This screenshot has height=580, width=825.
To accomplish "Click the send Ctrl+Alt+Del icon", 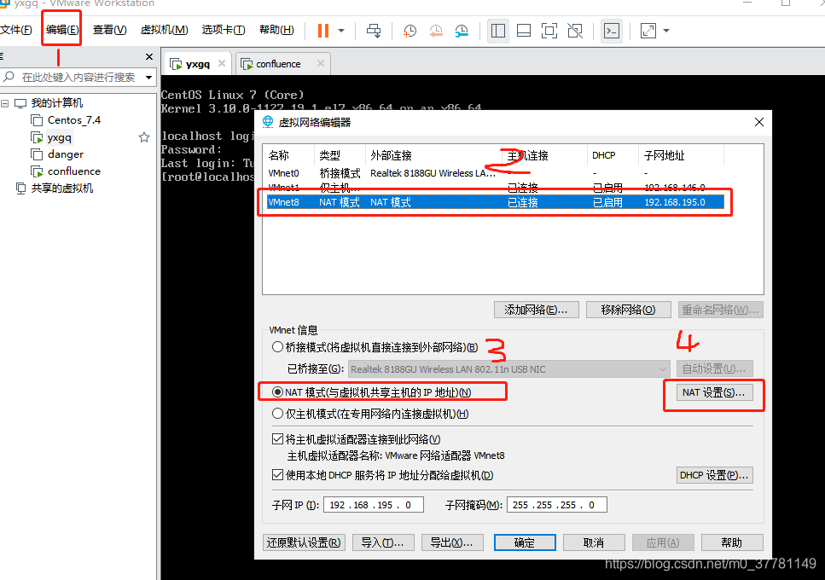I will tap(374, 31).
